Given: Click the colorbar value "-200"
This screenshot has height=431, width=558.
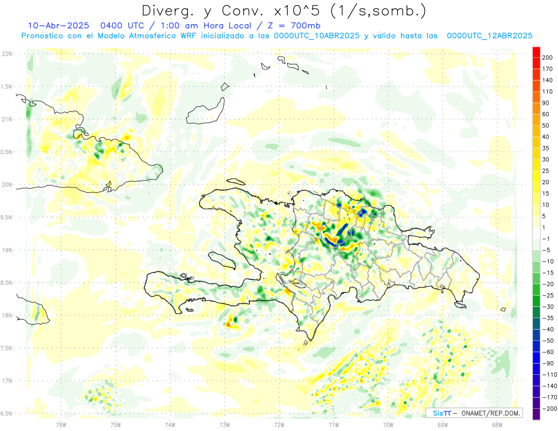Looking at the screenshot, I should coord(550,409).
